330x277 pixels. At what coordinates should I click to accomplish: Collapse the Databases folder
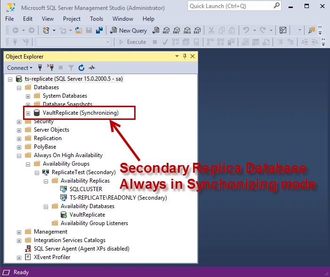pos(19,88)
